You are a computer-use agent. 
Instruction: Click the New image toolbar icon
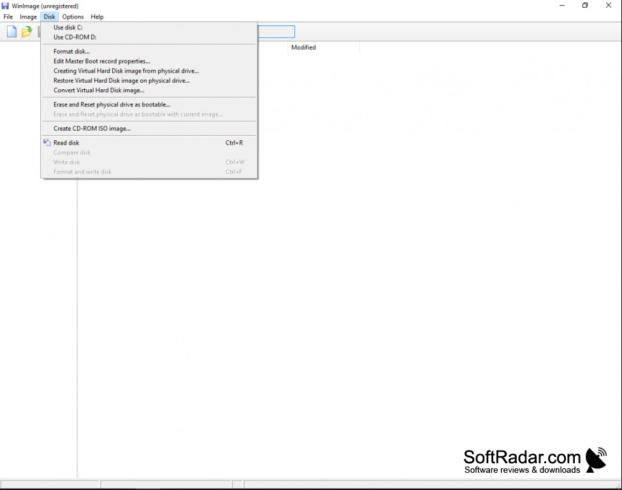[12, 31]
